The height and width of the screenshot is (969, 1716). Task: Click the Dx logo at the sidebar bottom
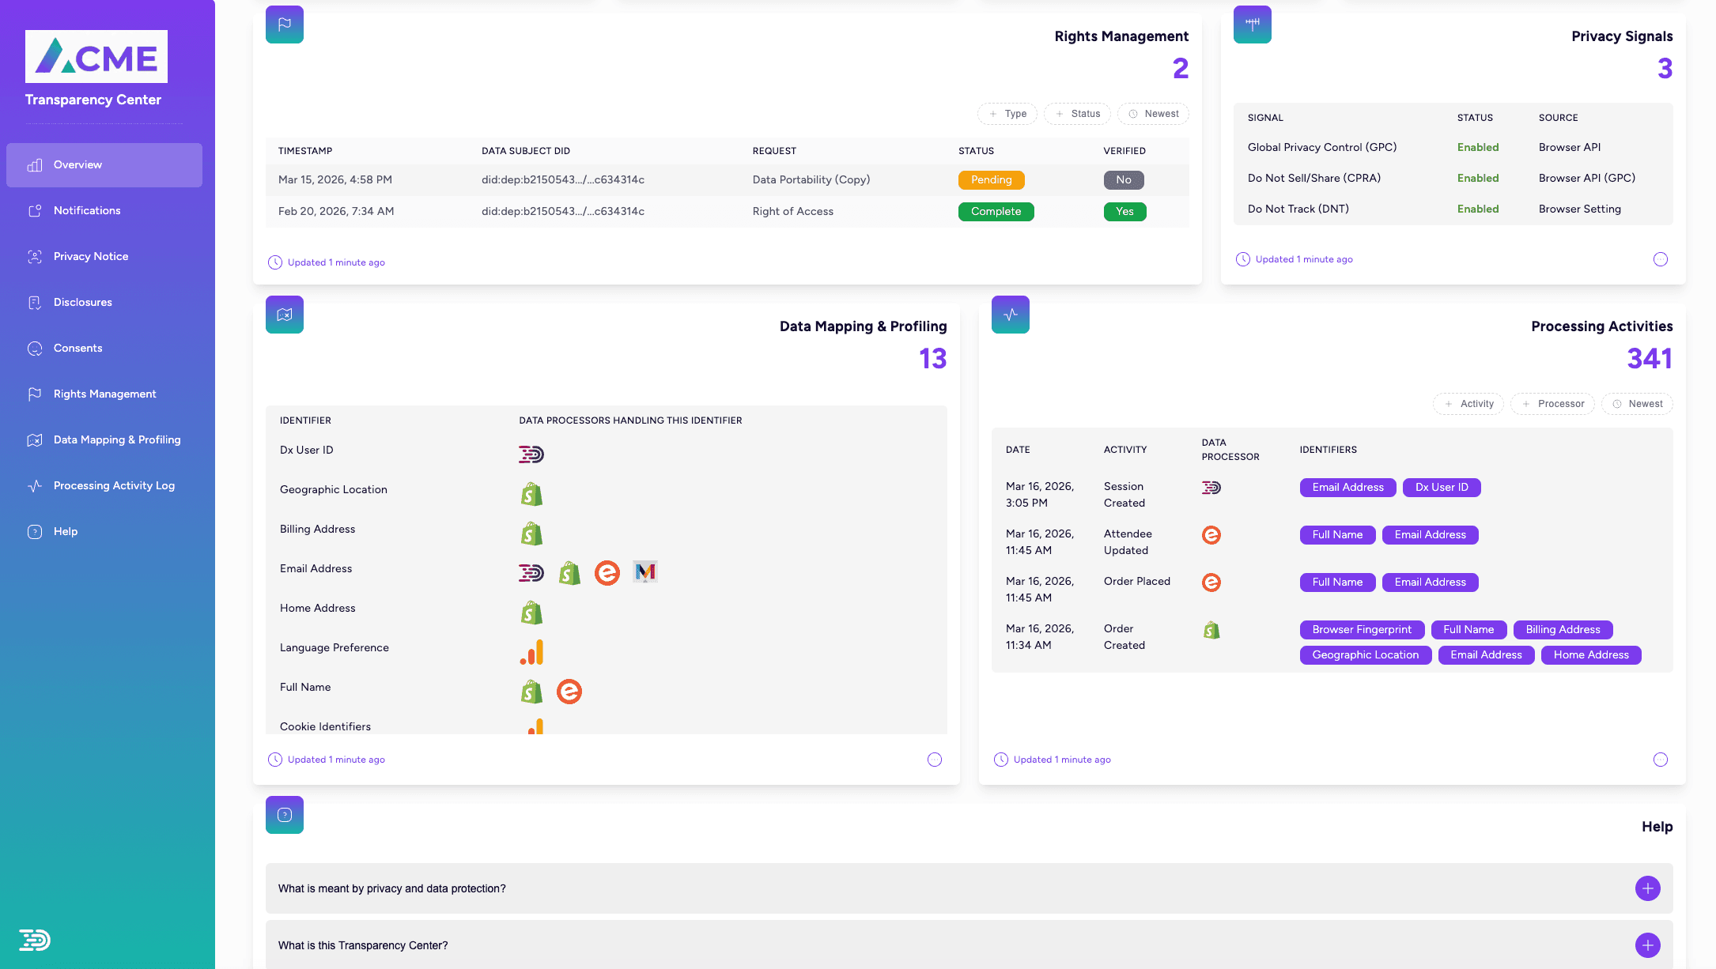click(35, 940)
